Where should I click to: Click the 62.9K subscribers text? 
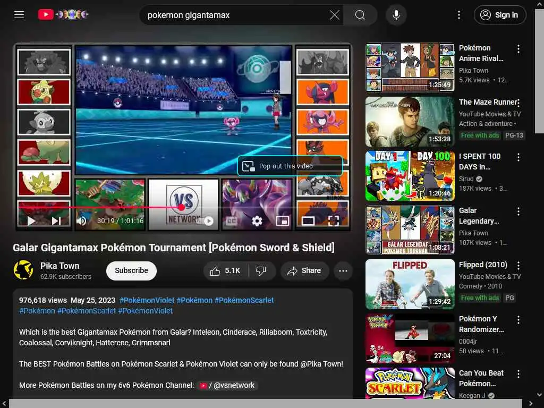point(65,276)
